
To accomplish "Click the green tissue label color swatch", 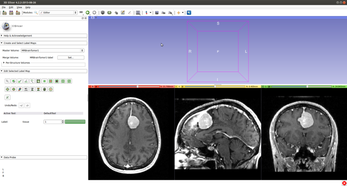I will click(x=75, y=122).
